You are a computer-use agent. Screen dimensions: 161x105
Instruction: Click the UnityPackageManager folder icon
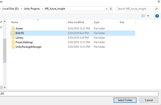[13, 47]
